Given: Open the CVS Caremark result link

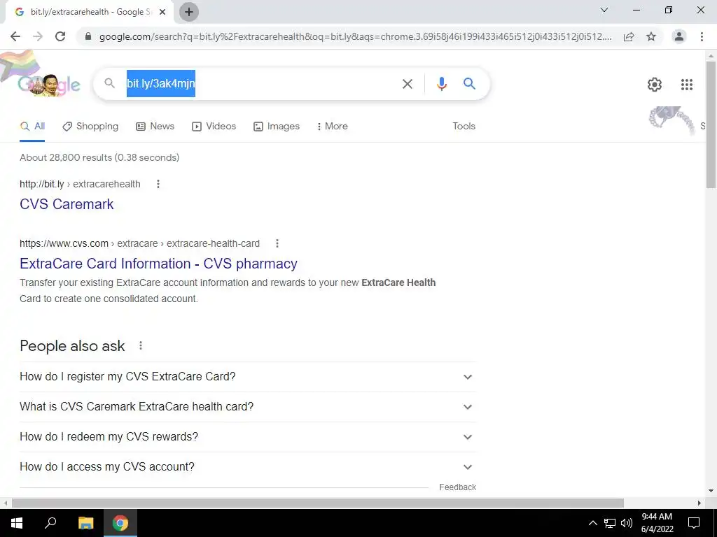Looking at the screenshot, I should (x=67, y=204).
